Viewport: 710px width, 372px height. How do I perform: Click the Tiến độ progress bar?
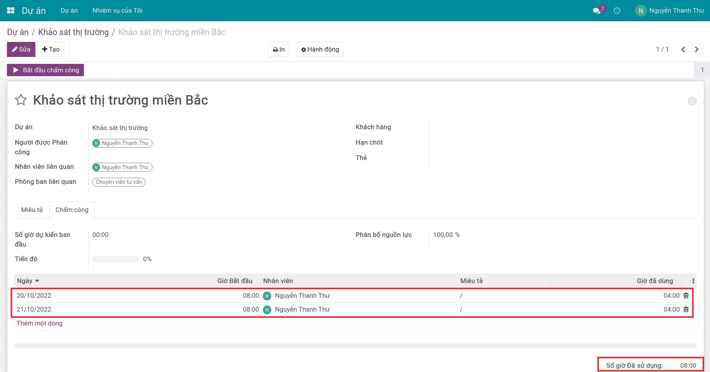[115, 259]
